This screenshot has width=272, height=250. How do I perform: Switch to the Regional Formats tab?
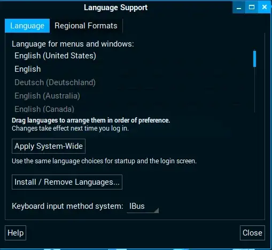coord(86,26)
